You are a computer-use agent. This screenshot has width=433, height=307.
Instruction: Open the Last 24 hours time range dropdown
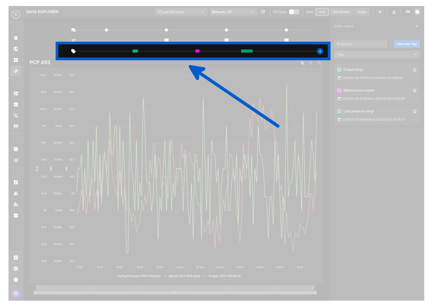point(181,12)
